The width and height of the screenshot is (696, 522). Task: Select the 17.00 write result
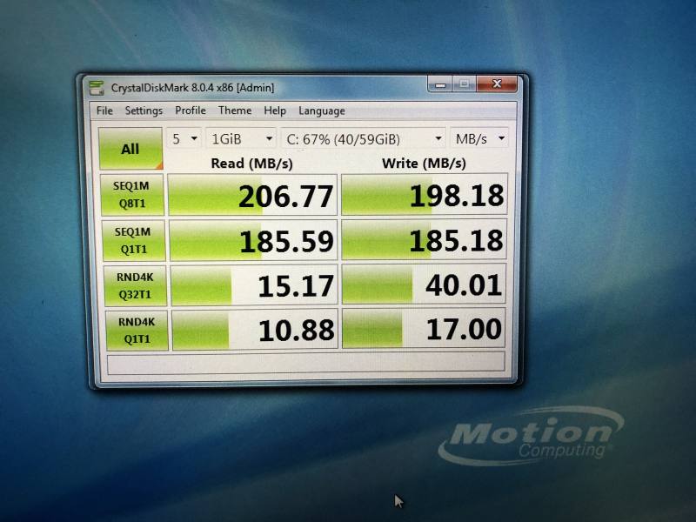coord(424,329)
